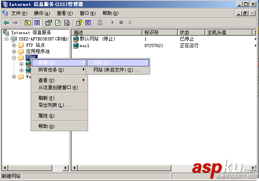This screenshot has height=181, width=259.
Task: Expand the 应用程序池 tree node
Action: pos(14,51)
